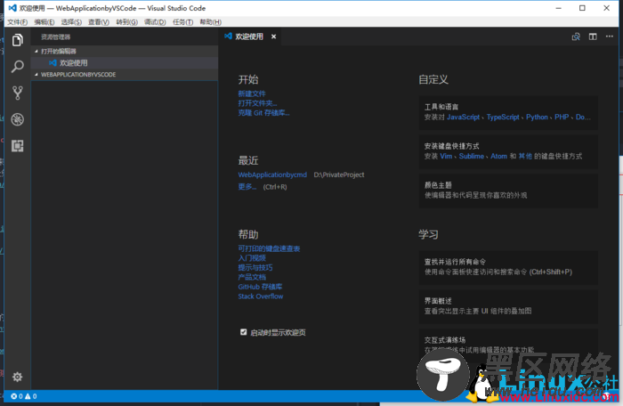623x406 pixels.
Task: Install Python language support link
Action: (x=538, y=117)
